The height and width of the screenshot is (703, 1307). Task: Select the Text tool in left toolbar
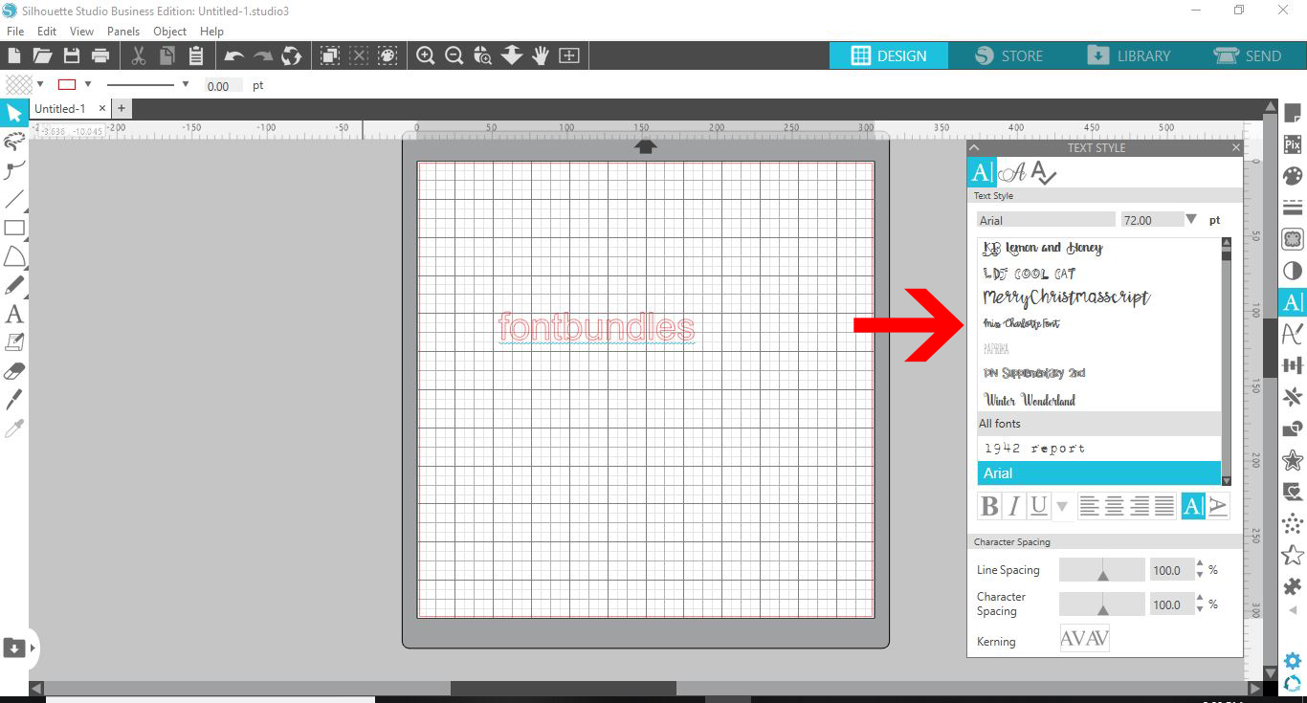tap(14, 314)
